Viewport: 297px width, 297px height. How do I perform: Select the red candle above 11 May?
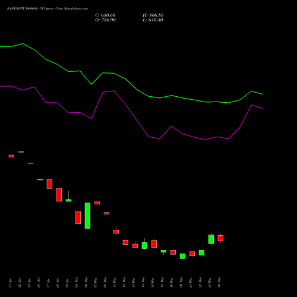pos(116,232)
